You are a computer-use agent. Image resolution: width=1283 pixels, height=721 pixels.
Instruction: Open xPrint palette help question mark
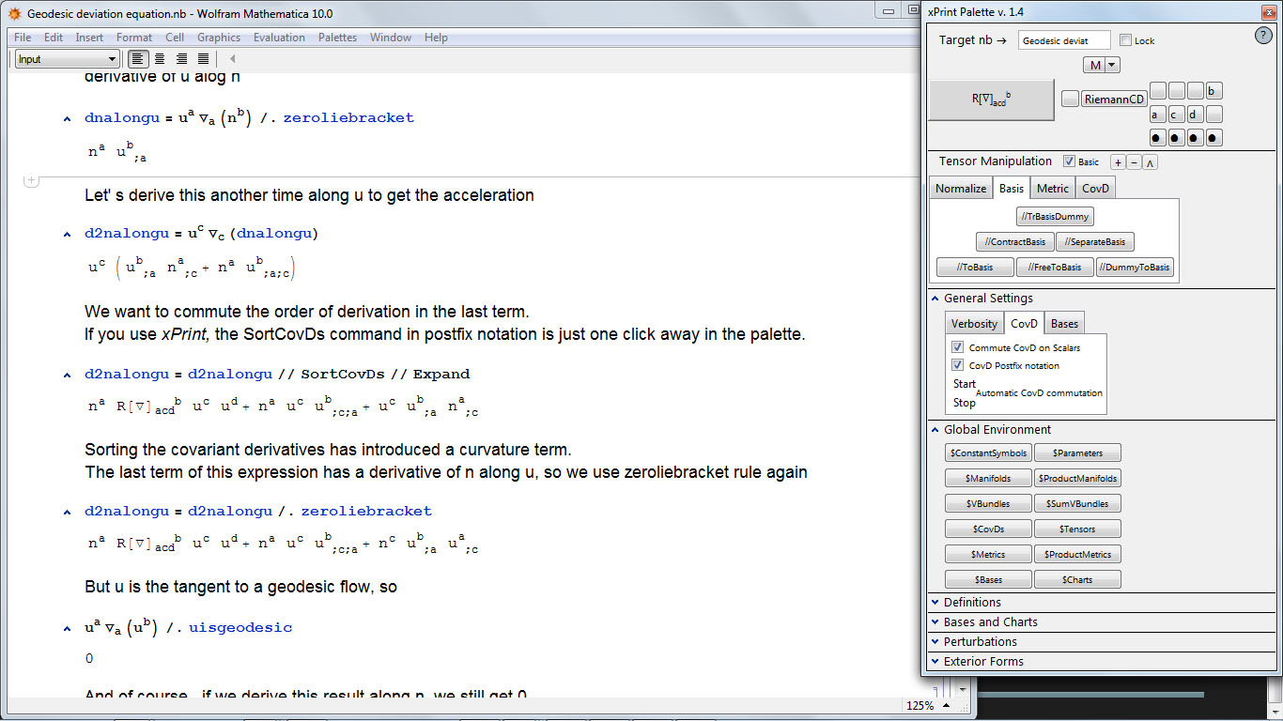click(1263, 36)
